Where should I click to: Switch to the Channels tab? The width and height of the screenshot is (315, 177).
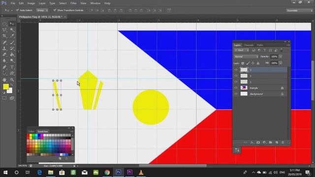(x=249, y=45)
